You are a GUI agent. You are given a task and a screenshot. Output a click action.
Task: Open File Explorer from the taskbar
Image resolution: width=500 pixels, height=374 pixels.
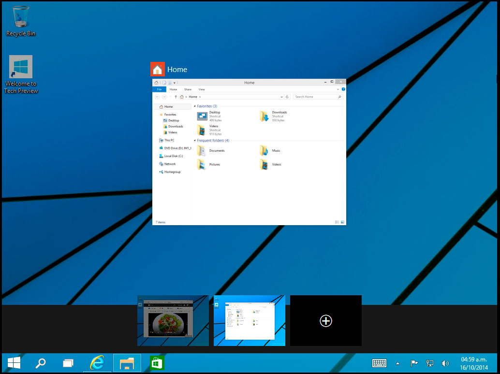pos(127,363)
